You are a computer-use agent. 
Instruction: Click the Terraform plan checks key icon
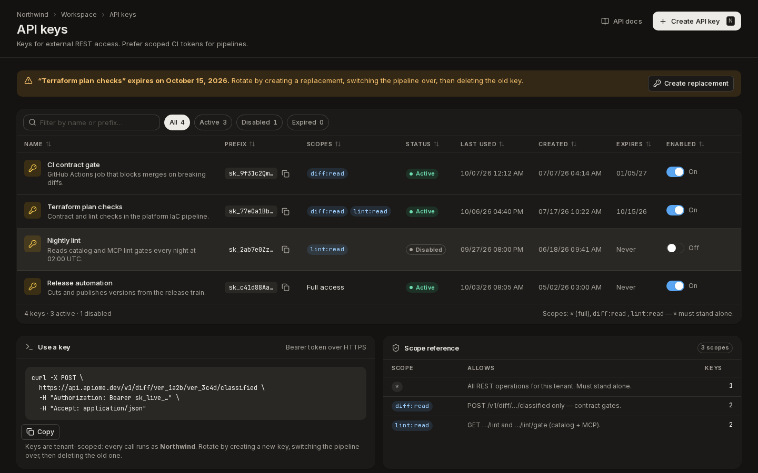click(33, 210)
